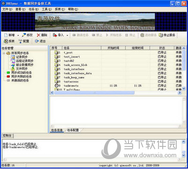Select the task_keep_same task row
188x169 pixels.
coord(116,77)
